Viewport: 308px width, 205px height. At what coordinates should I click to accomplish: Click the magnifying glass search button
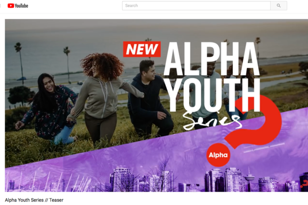[x=279, y=6]
